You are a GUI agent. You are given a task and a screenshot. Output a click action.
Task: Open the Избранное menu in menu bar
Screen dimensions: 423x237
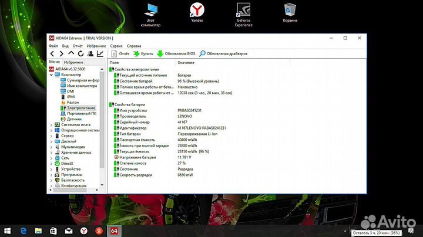(x=96, y=46)
